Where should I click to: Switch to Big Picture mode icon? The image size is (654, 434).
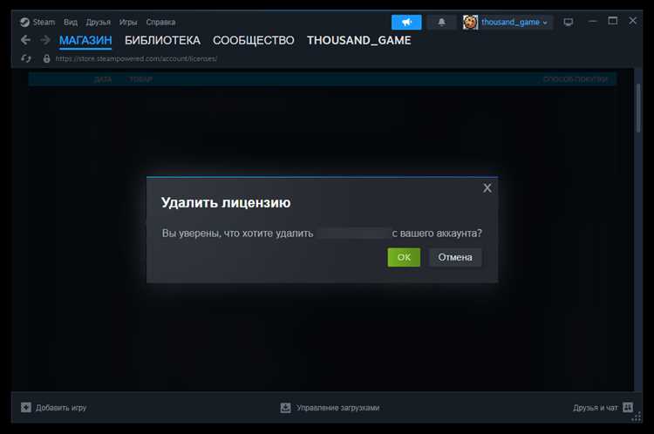[568, 22]
